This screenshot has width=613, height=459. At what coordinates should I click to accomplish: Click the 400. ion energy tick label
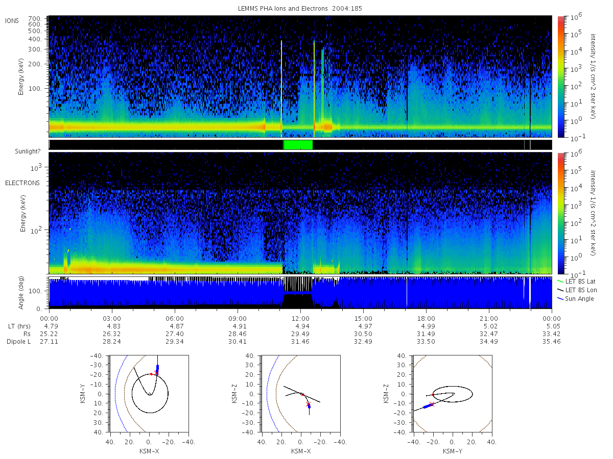tap(35, 39)
